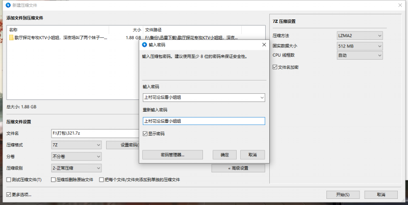The height and width of the screenshot is (205, 408).
Task: Disable the 文件名加密 checkbox
Action: coord(275,66)
